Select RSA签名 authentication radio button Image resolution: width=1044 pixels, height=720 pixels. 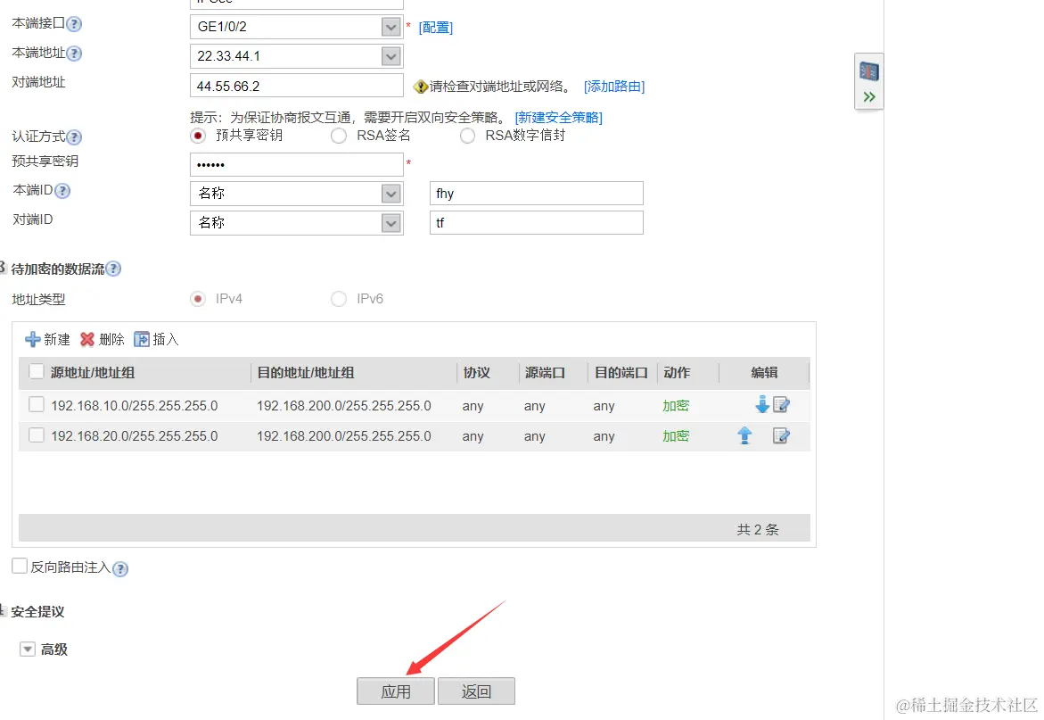point(339,136)
